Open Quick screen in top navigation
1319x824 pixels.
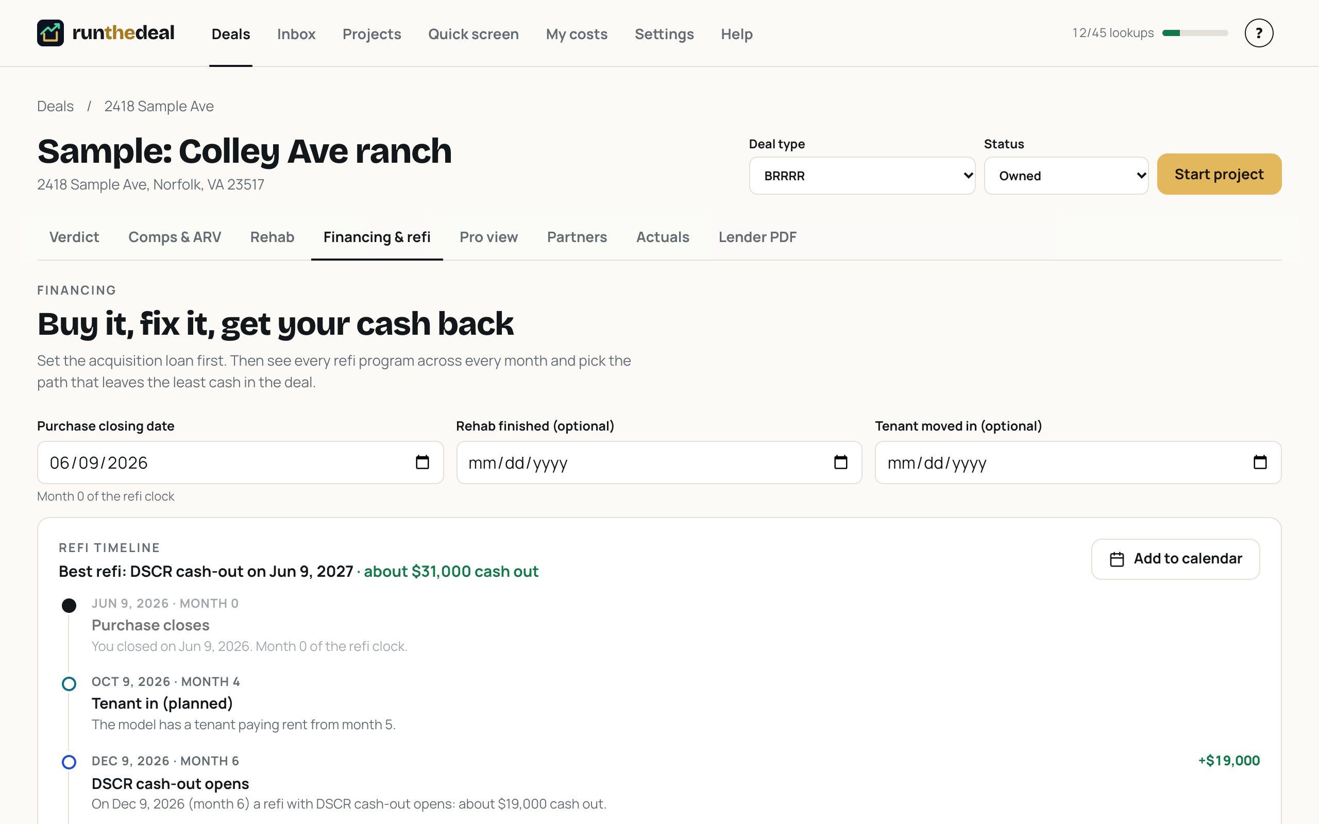tap(473, 34)
